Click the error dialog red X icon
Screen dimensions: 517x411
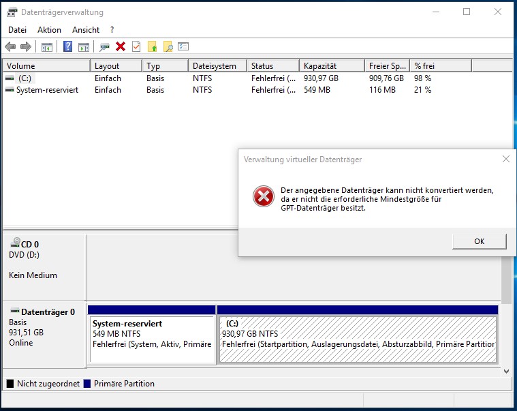tap(263, 196)
